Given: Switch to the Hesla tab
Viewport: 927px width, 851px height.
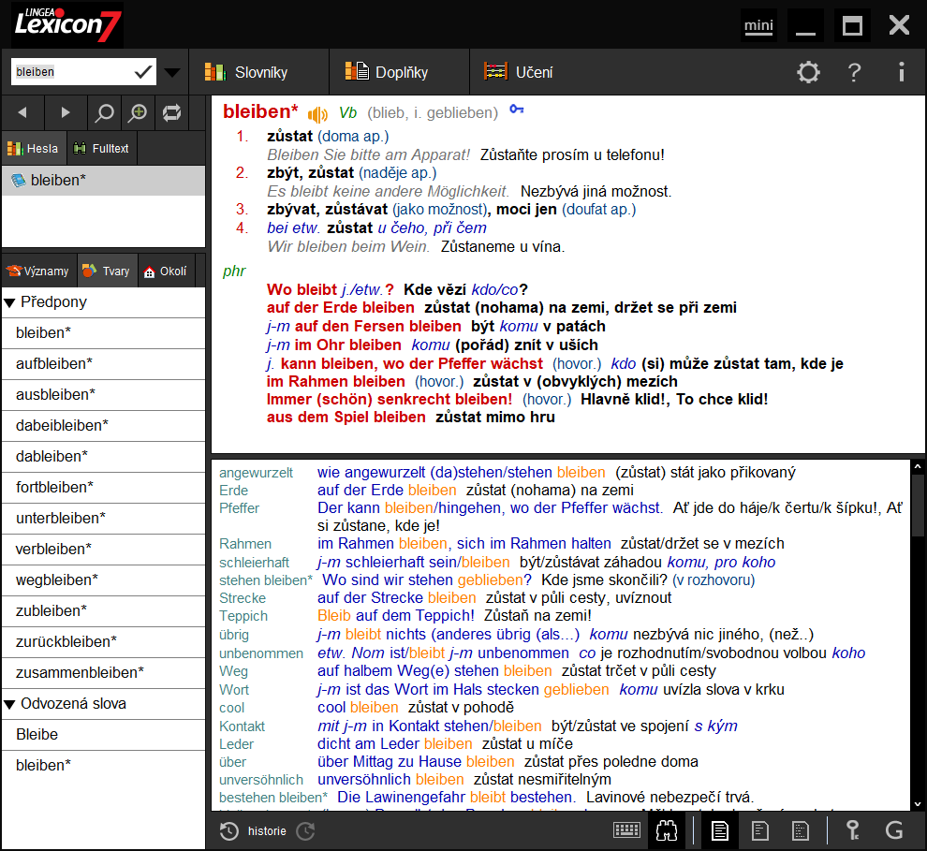Looking at the screenshot, I should click(x=33, y=148).
